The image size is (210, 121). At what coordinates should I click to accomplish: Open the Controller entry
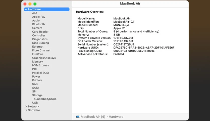click(x=39, y=35)
